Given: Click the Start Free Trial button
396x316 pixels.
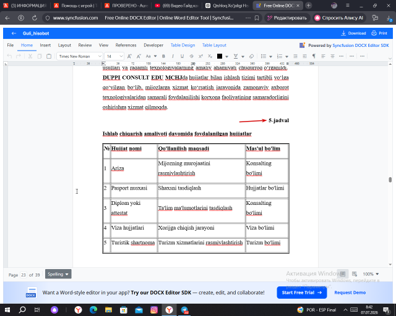Looking at the screenshot, I should coord(302,293).
